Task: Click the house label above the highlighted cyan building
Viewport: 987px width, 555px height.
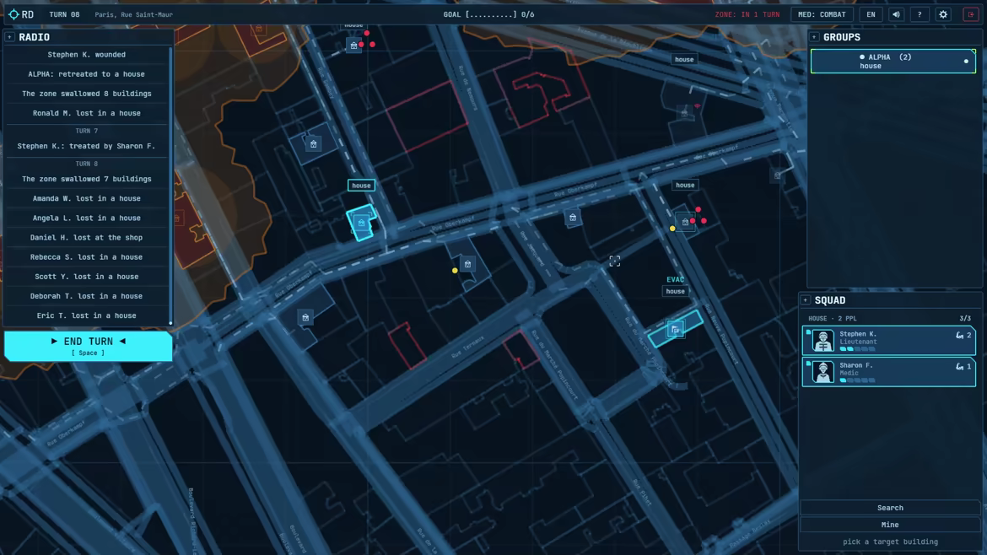Action: [361, 185]
